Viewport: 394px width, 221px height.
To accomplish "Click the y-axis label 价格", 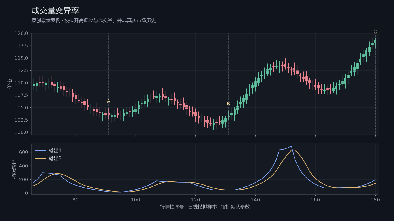I will click(x=10, y=84).
